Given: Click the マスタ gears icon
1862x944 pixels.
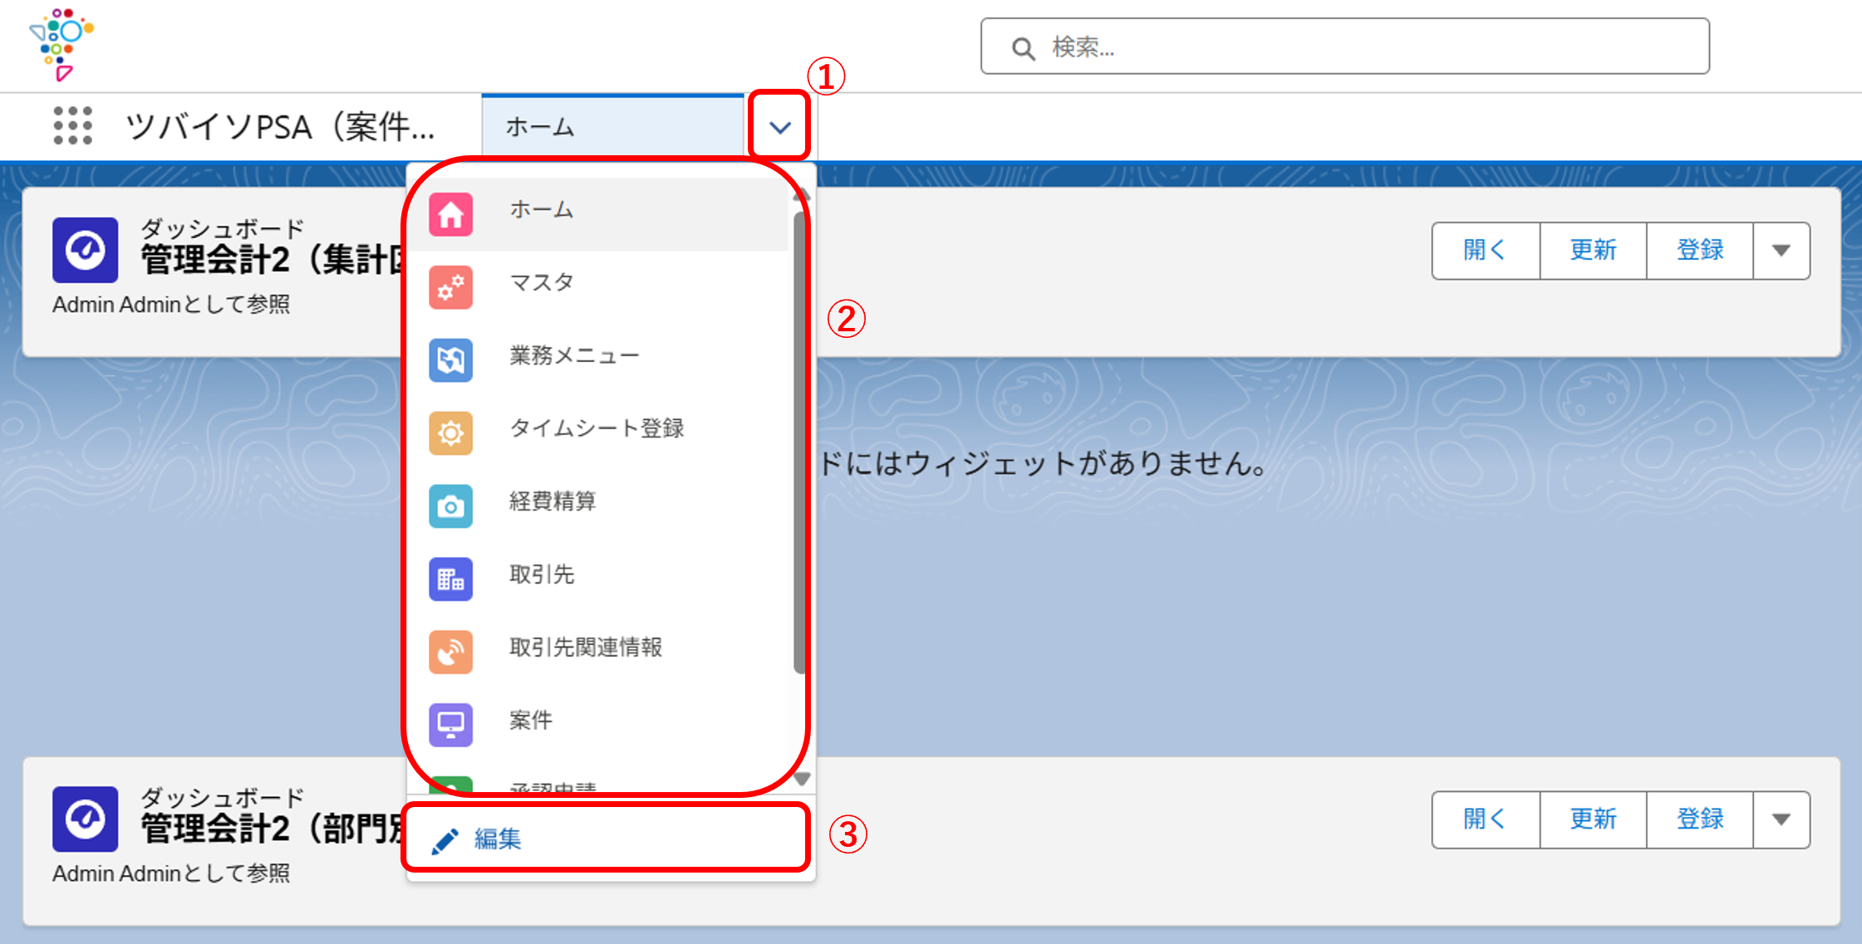Looking at the screenshot, I should [451, 287].
